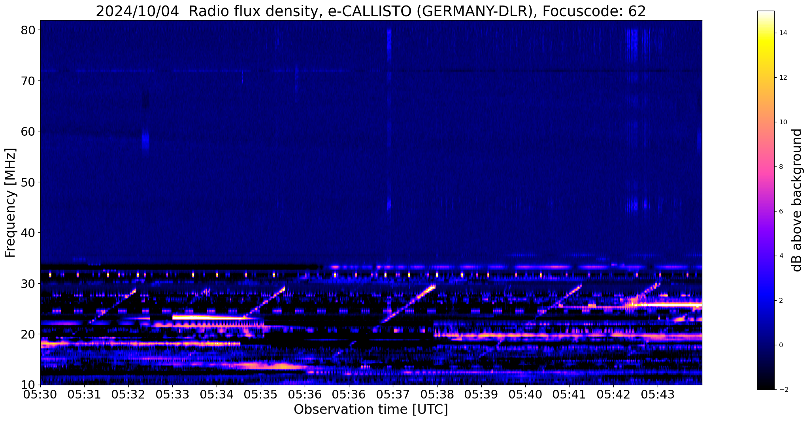Select the 10 tick on the frequency axis
The width and height of the screenshot is (809, 421).
pos(28,385)
